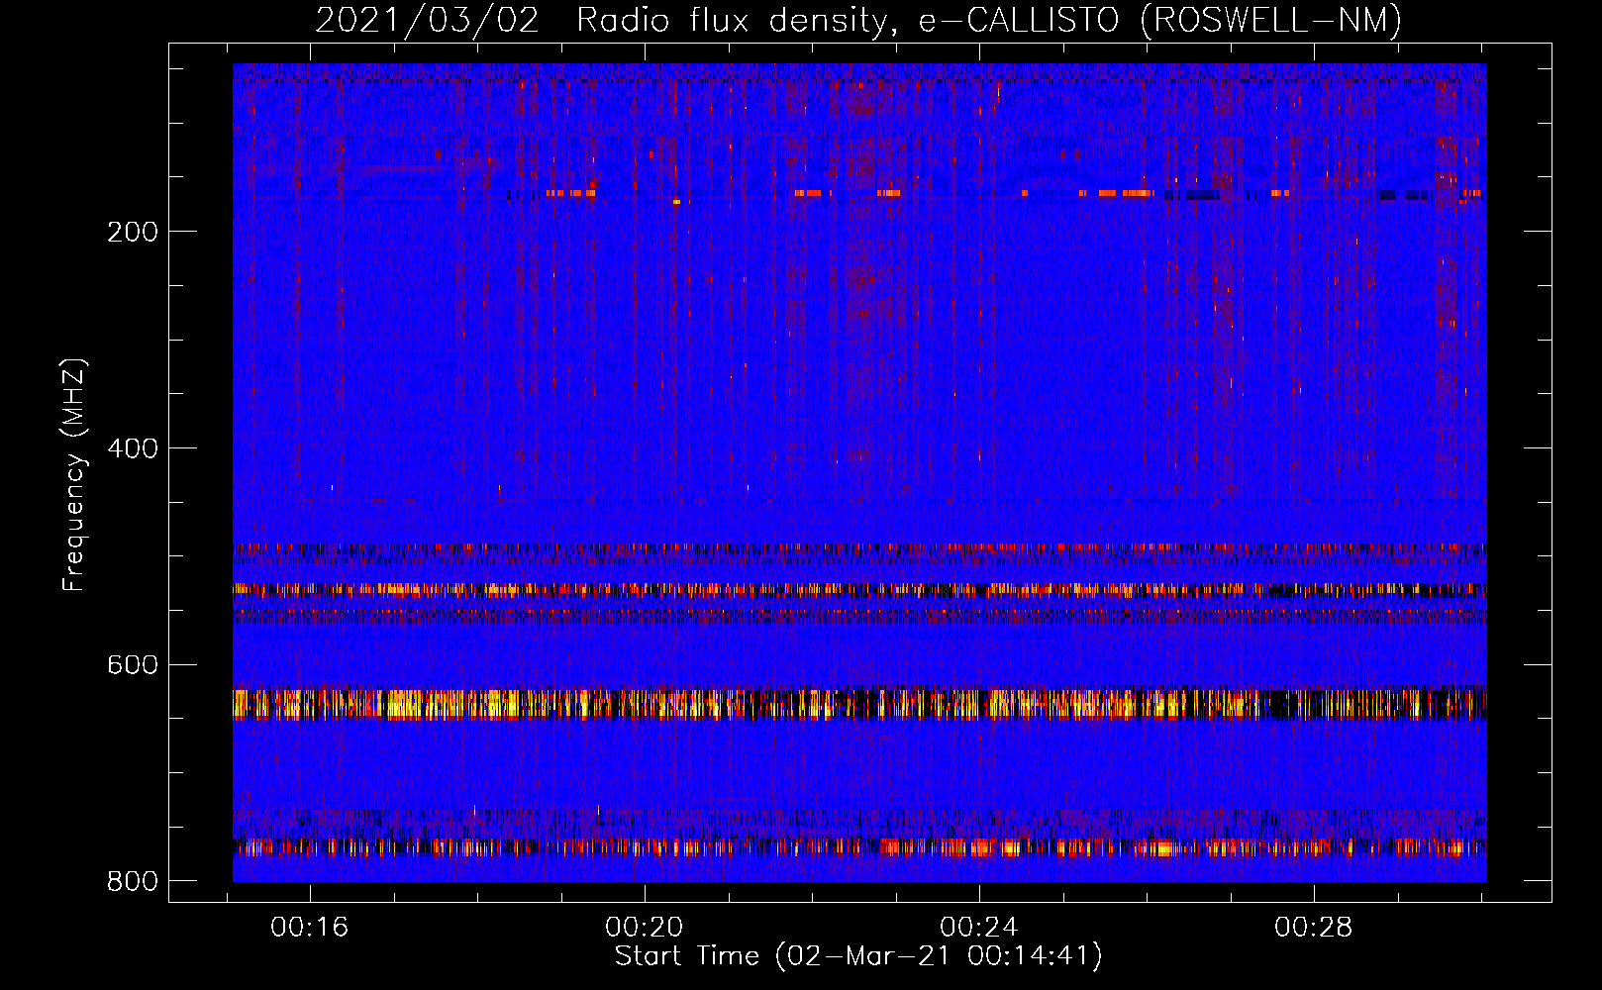Click the 00:28 time tick label
The width and height of the screenshot is (1602, 990).
point(1314,928)
